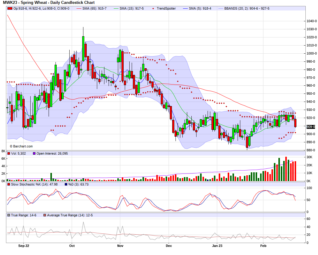
Task: Click the 'Vol: 5,302' volume label
Action: (x=19, y=153)
